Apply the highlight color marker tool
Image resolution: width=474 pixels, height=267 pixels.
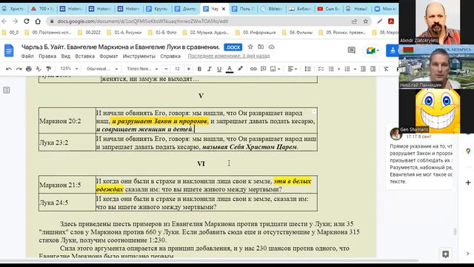[x=240, y=69]
